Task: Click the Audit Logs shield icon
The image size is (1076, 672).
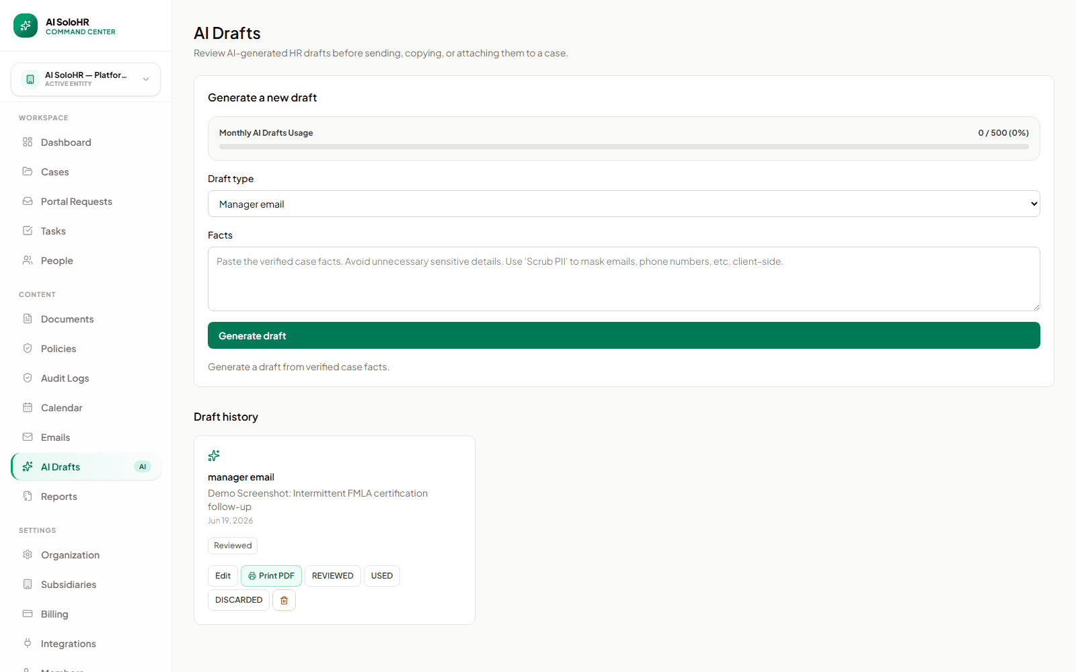Action: point(28,378)
